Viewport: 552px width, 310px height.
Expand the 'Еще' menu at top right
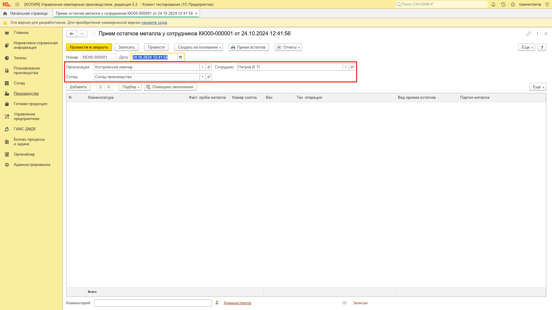[x=527, y=47]
